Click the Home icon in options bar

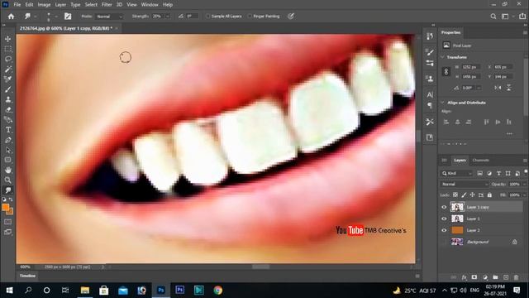(x=11, y=17)
